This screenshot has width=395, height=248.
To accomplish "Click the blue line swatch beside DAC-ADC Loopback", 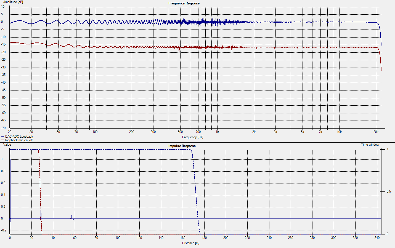I will tap(3, 137).
